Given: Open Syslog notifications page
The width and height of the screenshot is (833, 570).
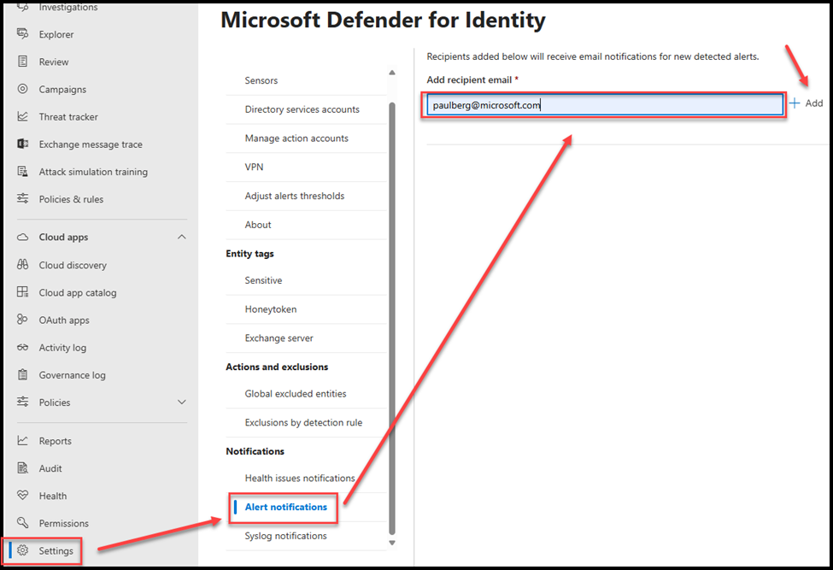Looking at the screenshot, I should 286,536.
